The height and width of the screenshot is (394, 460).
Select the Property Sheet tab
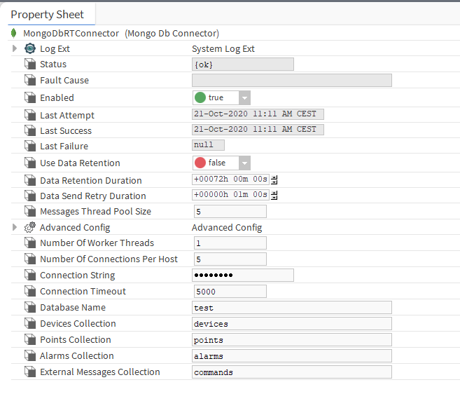pos(48,14)
